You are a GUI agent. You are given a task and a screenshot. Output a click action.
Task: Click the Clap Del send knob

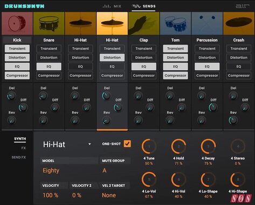(138, 96)
